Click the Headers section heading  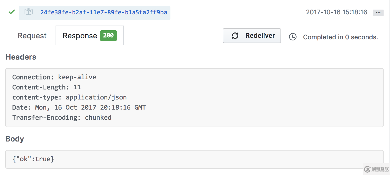click(x=21, y=57)
